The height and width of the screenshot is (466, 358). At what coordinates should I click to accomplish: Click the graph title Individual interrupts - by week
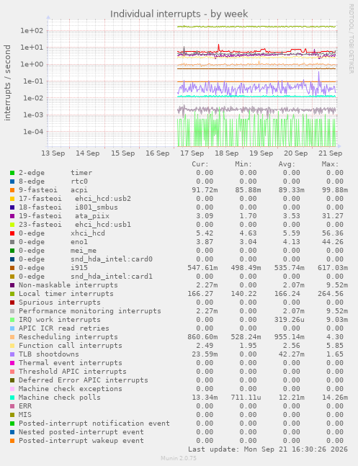(x=179, y=14)
